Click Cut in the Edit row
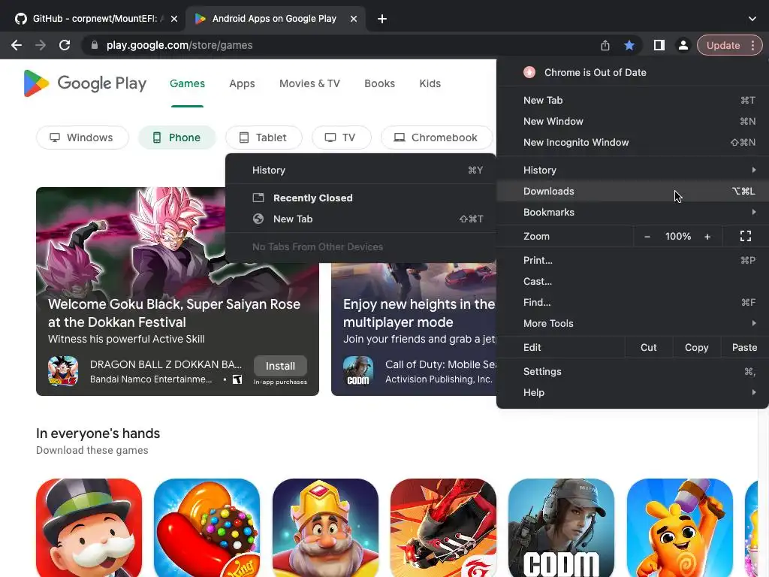This screenshot has width=769, height=577. click(648, 347)
